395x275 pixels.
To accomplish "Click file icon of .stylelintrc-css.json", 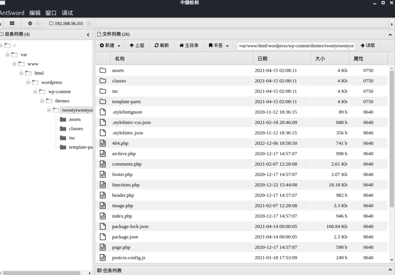I will (103, 122).
